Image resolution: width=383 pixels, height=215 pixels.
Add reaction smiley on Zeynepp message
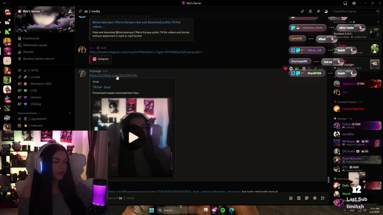304,69
